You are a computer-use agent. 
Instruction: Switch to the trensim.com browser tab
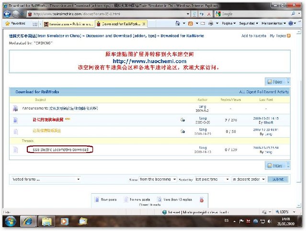[67, 23]
